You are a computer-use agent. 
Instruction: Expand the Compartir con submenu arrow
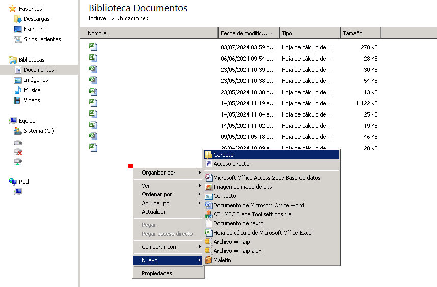coord(200,247)
